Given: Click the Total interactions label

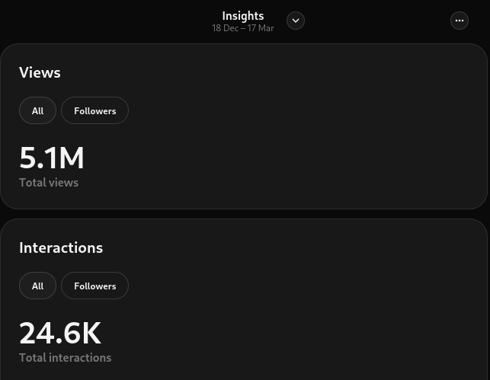Looking at the screenshot, I should coord(65,358).
